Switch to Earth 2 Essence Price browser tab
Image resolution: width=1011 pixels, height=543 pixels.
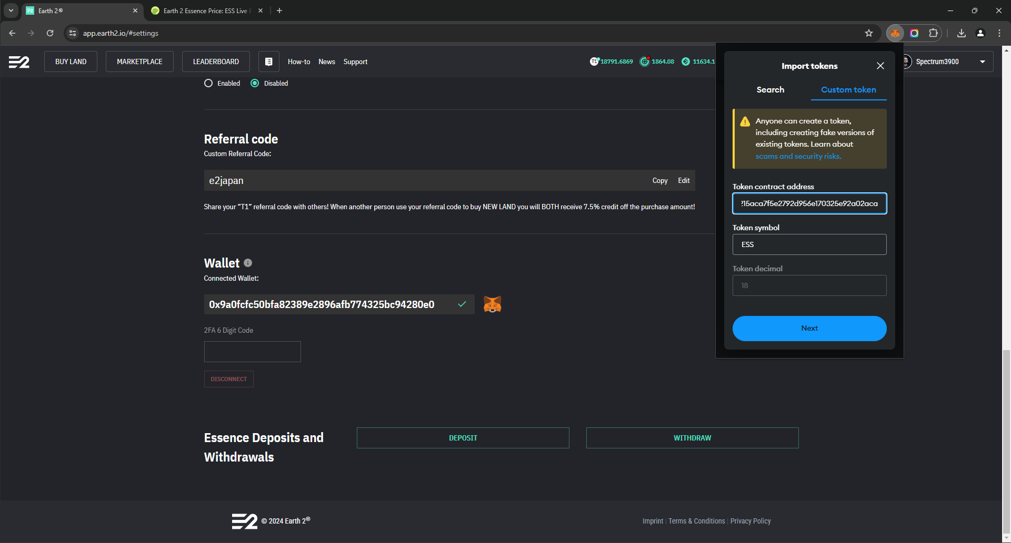[205, 11]
